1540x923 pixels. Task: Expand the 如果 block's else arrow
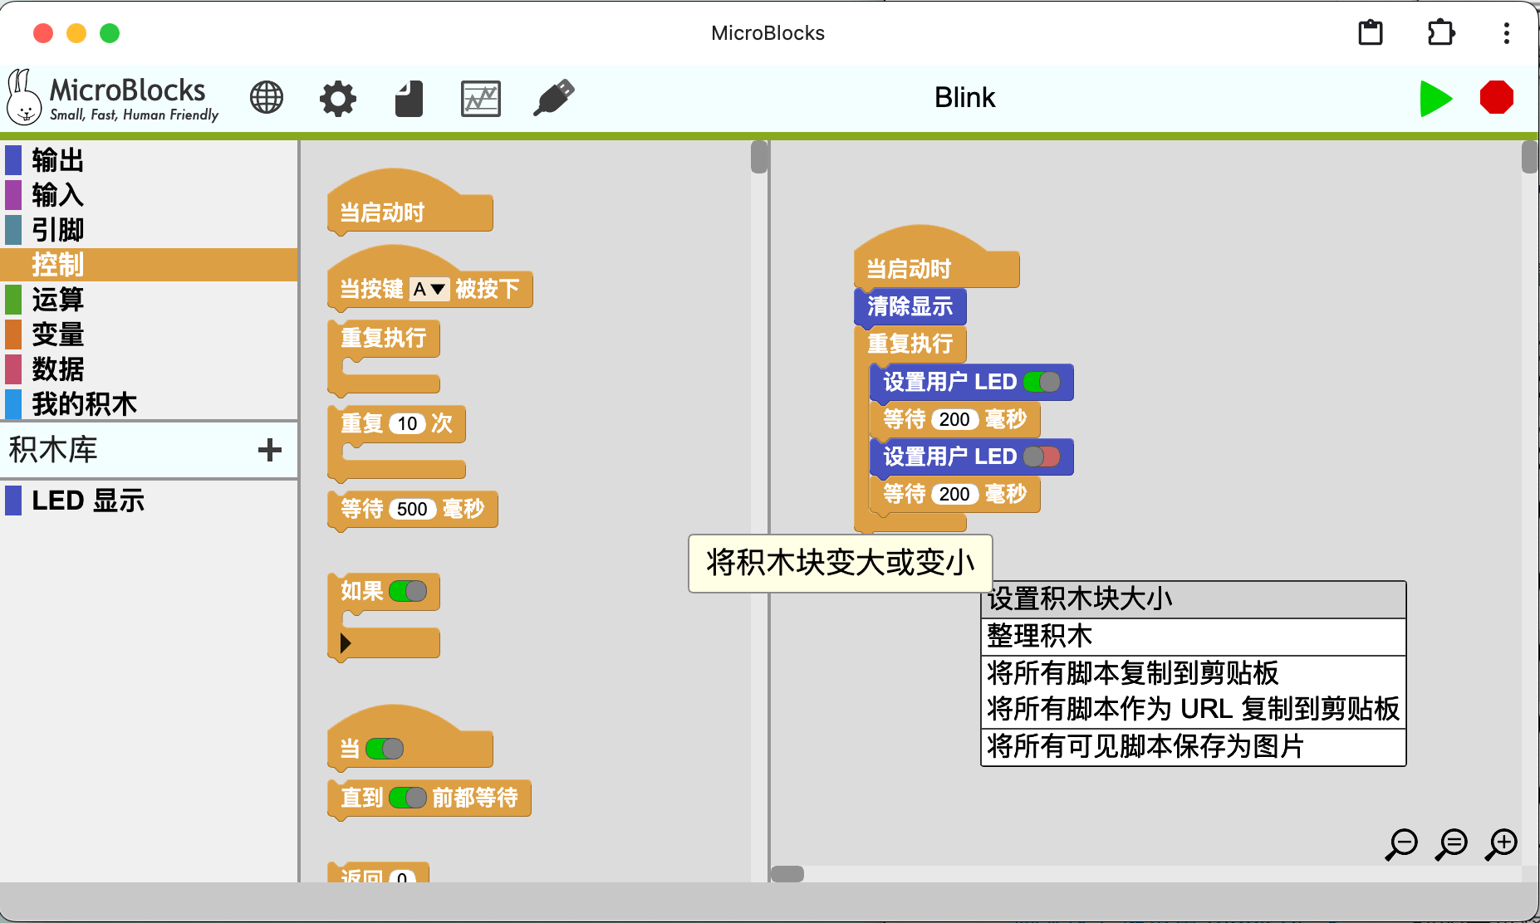pos(346,642)
